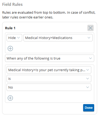Change the "No" condition value
This screenshot has width=100, height=117.
49,87
